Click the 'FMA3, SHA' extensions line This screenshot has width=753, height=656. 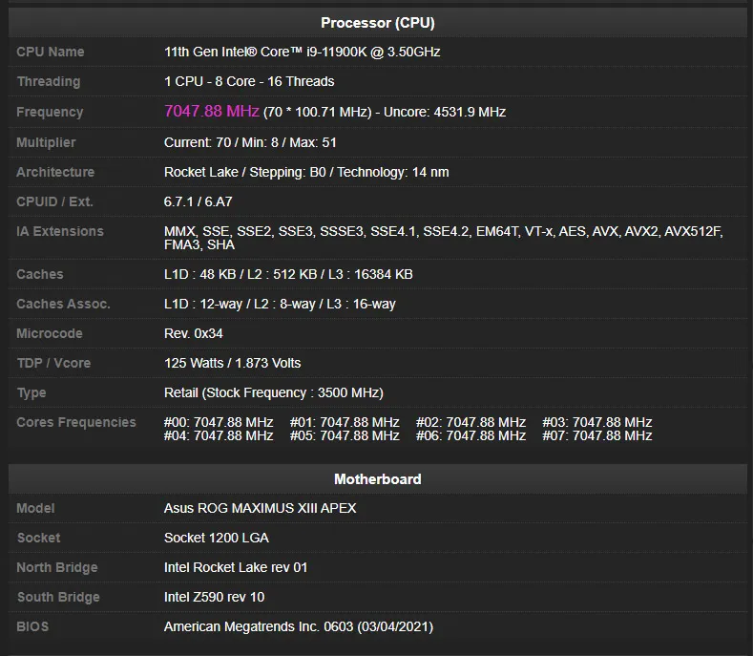coord(199,245)
